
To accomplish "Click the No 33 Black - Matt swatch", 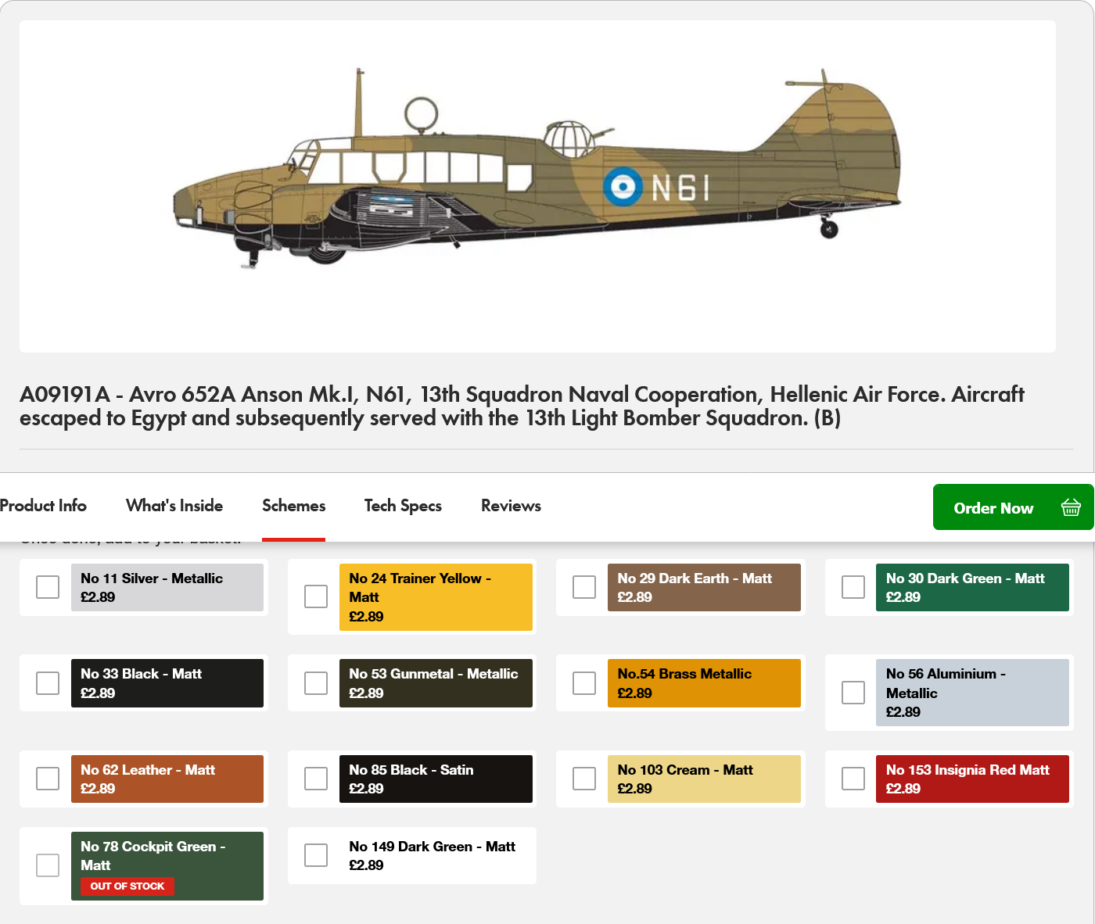I will pyautogui.click(x=167, y=683).
